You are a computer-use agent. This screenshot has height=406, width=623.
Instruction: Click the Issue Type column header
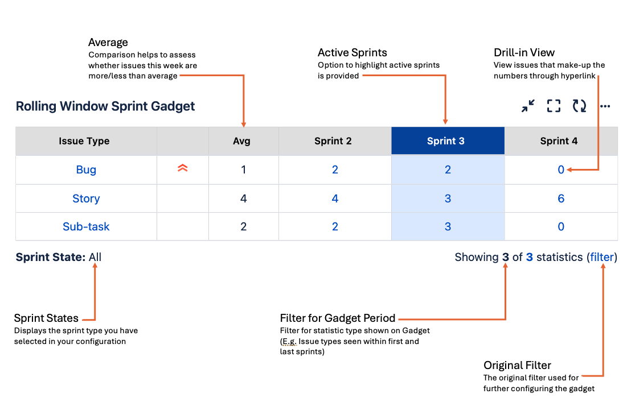(84, 140)
